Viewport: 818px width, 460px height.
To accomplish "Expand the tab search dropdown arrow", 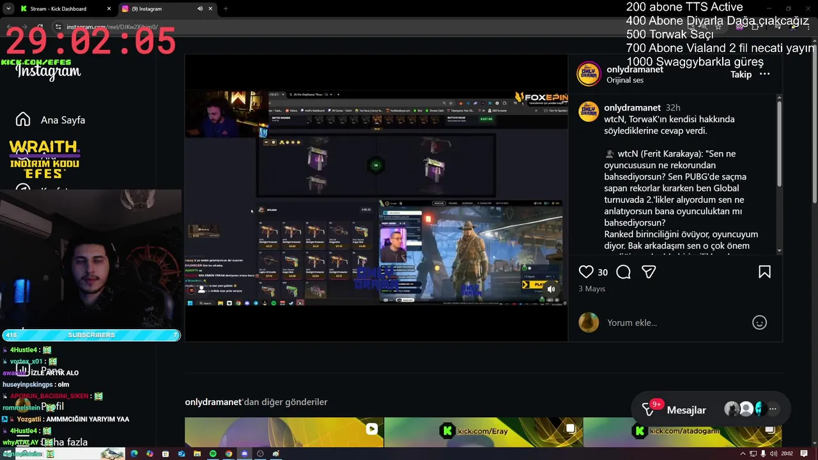I will point(8,9).
